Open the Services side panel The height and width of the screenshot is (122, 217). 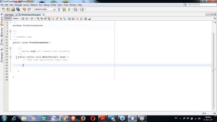point(2,32)
